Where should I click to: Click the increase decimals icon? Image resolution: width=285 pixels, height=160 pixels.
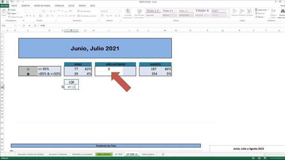pos(116,16)
